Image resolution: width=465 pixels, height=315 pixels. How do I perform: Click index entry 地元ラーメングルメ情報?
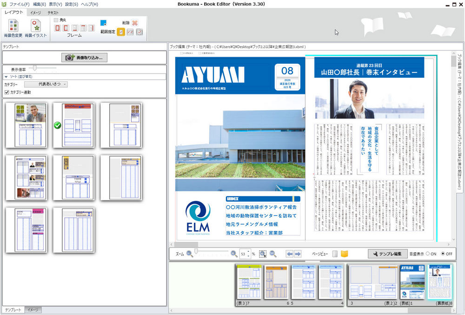tap(252, 224)
